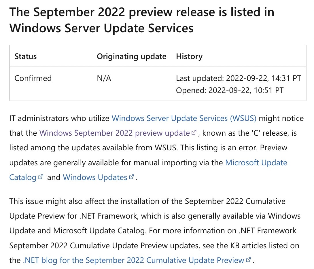Click the Opened 2022-09-22 timestamp text
This screenshot has height=269, width=314.
click(230, 90)
